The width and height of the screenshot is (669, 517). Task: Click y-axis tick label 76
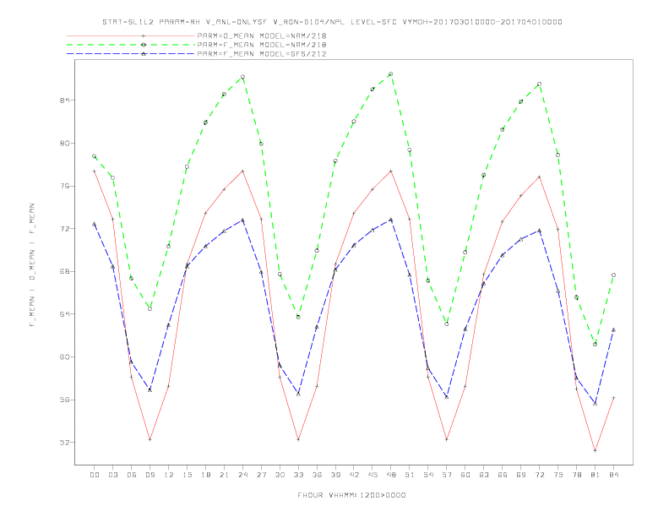[x=64, y=186]
